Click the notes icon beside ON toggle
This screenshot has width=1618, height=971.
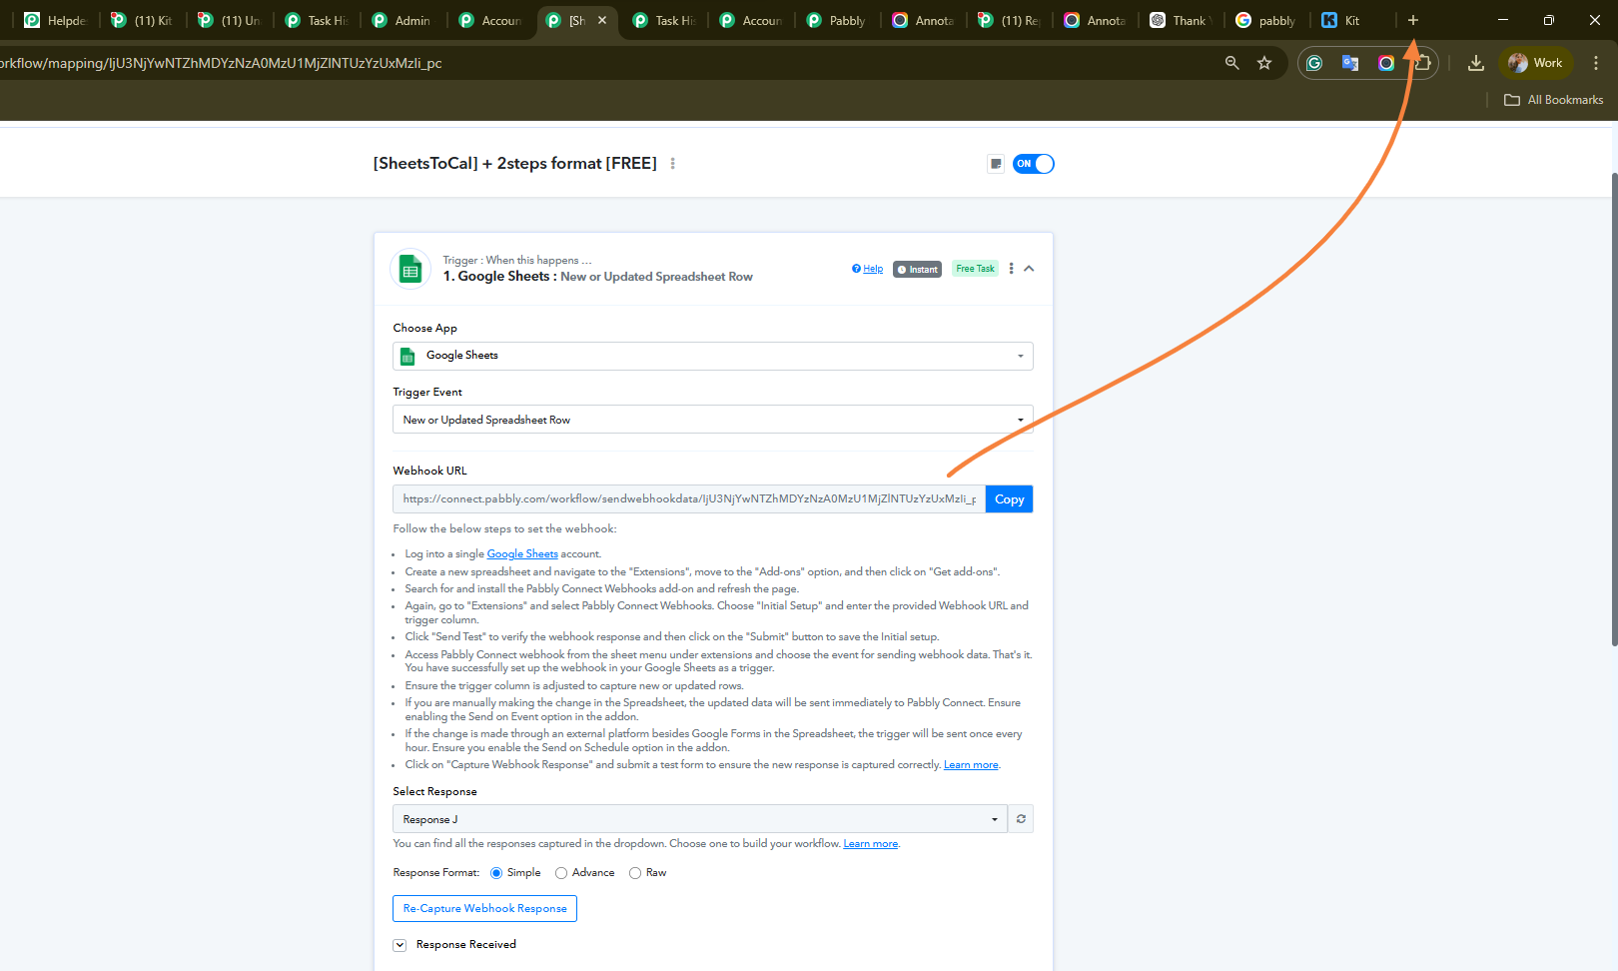995,164
